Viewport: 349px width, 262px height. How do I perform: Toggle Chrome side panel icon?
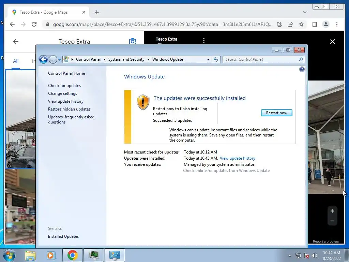tap(315, 24)
